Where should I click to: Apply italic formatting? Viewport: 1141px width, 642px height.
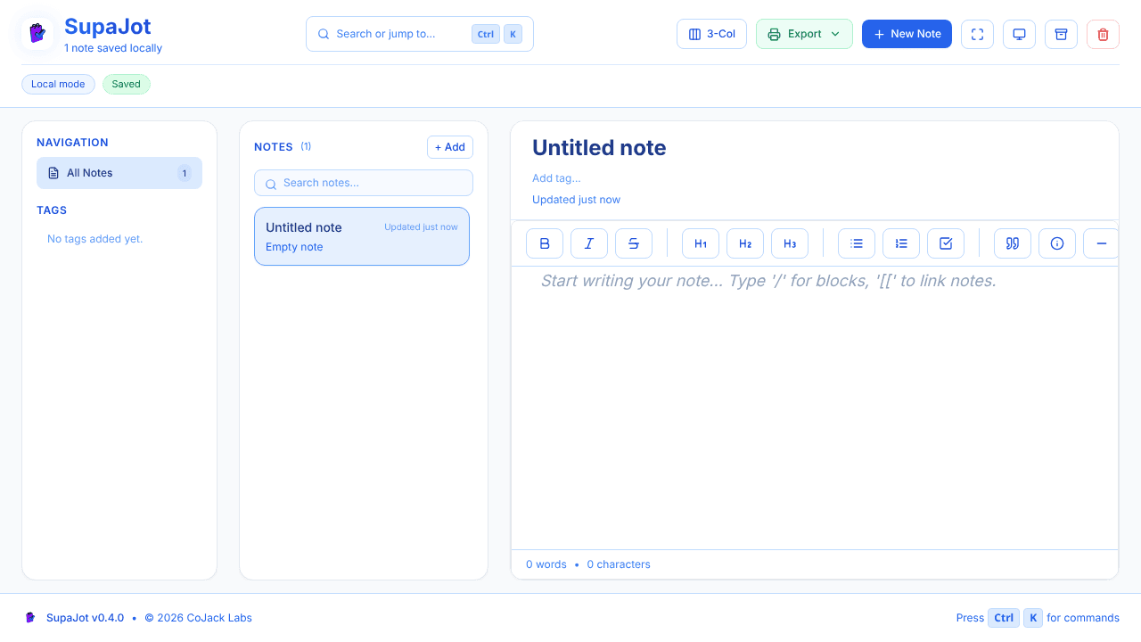[589, 243]
